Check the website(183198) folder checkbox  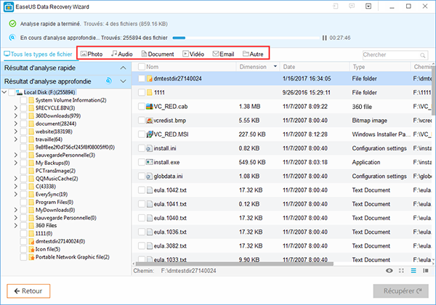(x=24, y=131)
